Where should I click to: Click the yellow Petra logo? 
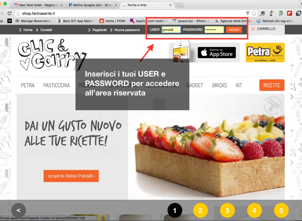click(x=265, y=52)
